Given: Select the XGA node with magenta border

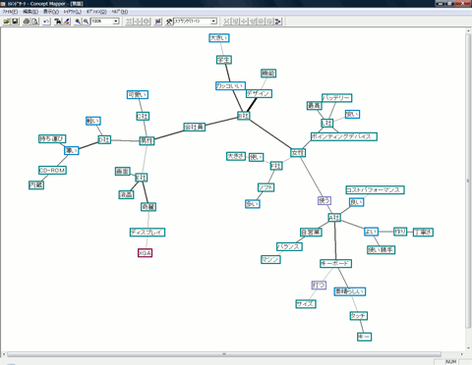Looking at the screenshot, I should (x=145, y=253).
